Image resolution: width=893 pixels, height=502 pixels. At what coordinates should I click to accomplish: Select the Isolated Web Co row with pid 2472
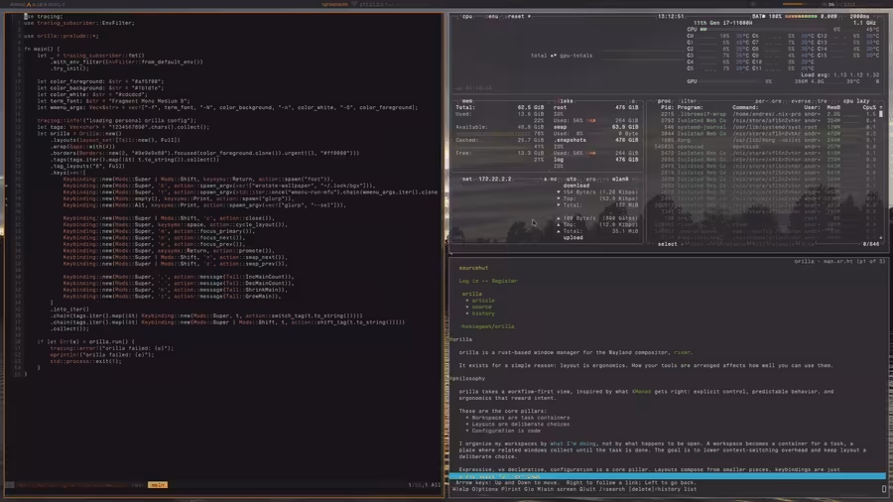(765, 153)
